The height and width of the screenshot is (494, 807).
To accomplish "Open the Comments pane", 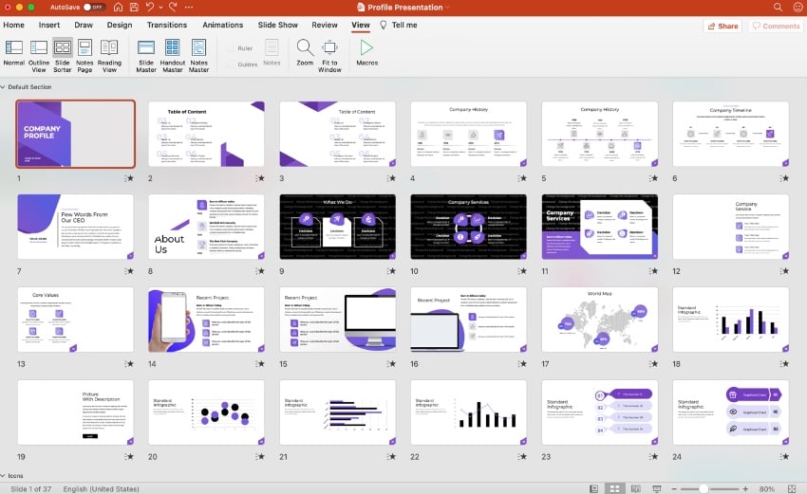I will click(776, 26).
